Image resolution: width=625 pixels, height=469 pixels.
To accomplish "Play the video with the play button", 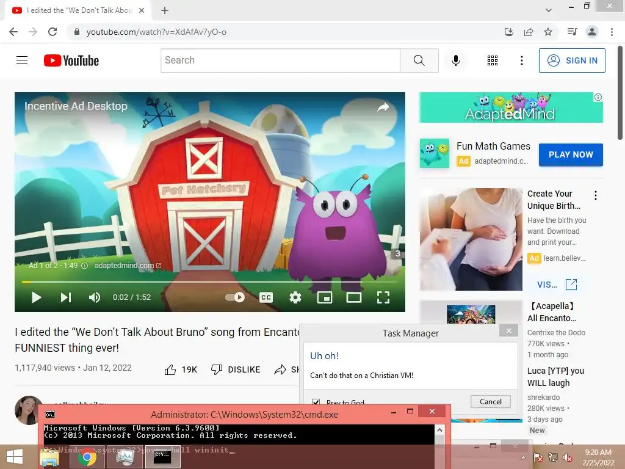I will pos(36,297).
